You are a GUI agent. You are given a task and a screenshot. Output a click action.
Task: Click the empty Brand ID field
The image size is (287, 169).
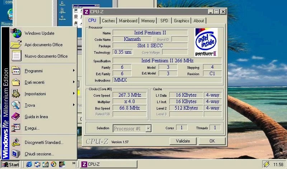pos(180,39)
